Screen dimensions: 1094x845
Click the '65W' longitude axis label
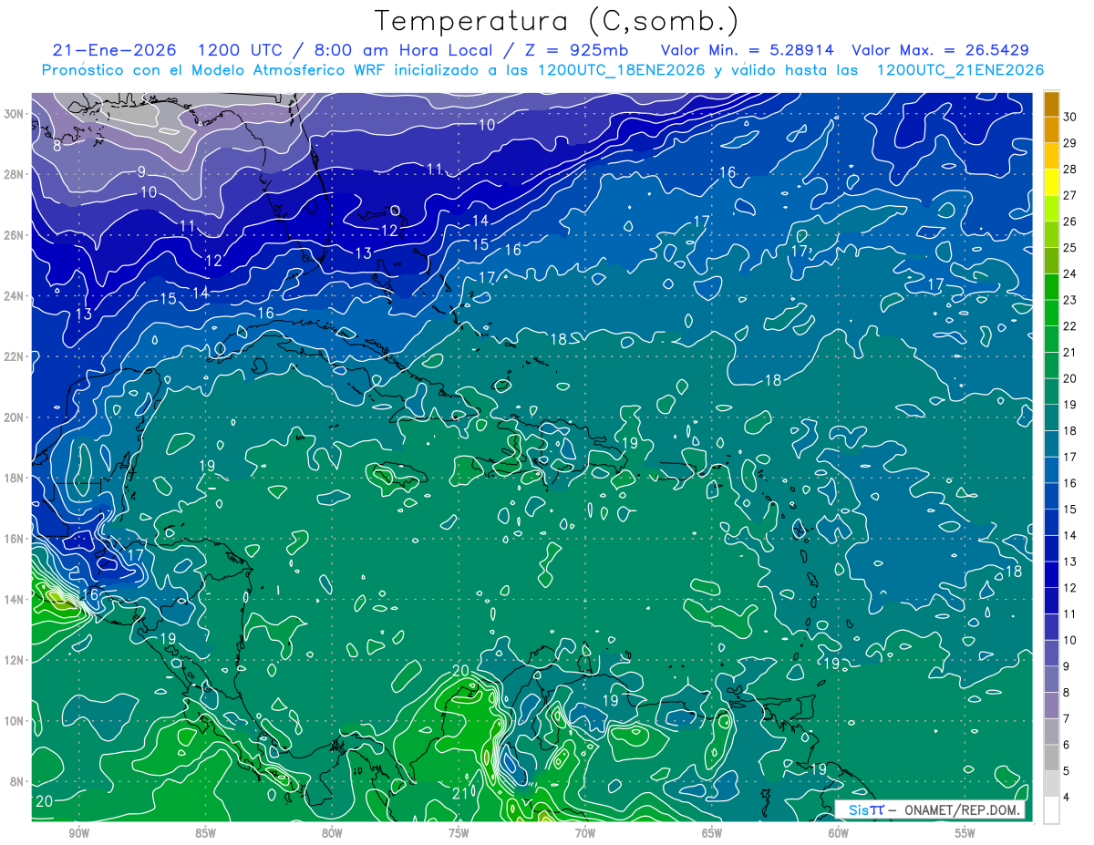[x=712, y=833]
